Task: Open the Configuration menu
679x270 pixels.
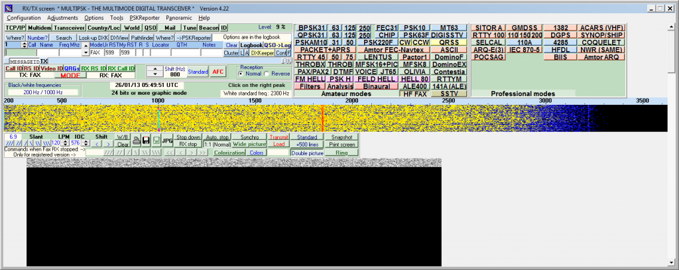Action: point(24,18)
